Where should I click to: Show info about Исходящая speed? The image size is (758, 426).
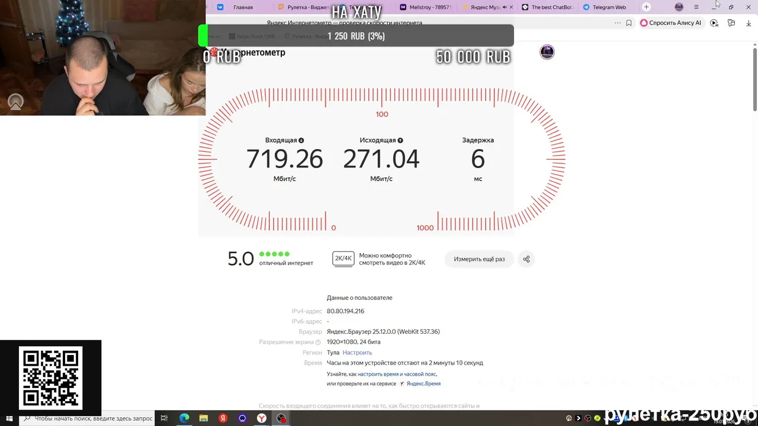[x=400, y=140]
